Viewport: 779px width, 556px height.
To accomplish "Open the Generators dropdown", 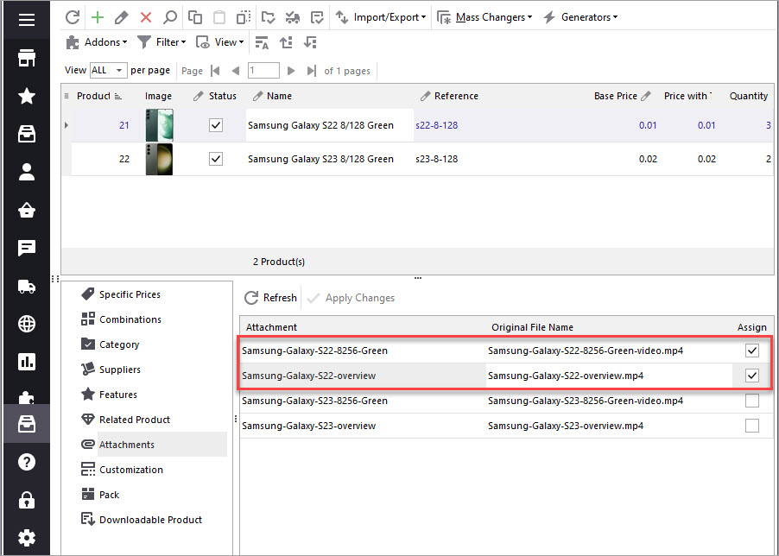I will tap(580, 17).
